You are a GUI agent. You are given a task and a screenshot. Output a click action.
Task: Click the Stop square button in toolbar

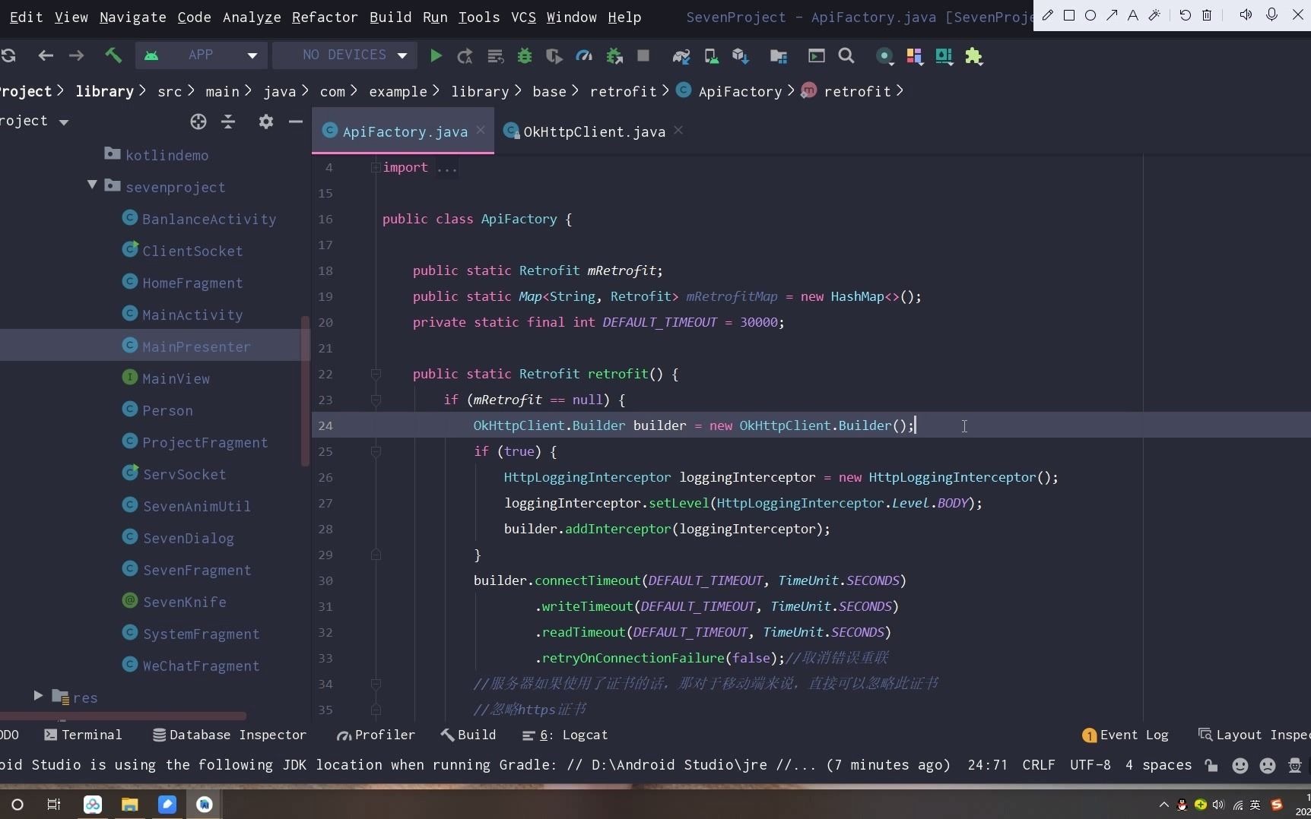[x=643, y=55]
